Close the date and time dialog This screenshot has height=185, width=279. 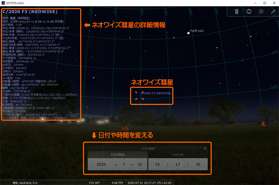click(205, 148)
